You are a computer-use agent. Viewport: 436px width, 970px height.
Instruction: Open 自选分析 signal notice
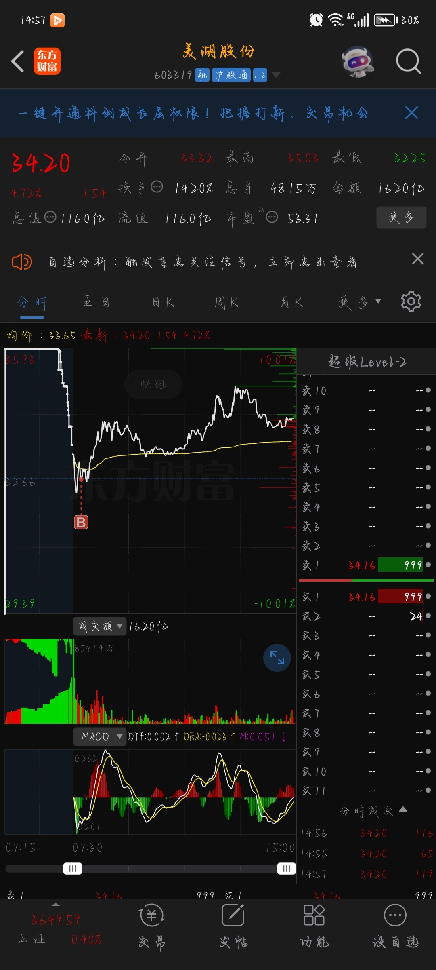(x=203, y=262)
